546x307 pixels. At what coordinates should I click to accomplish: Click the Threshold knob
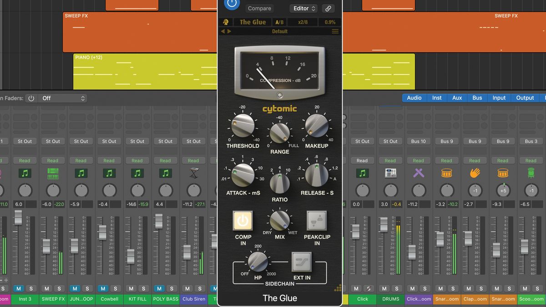243,126
